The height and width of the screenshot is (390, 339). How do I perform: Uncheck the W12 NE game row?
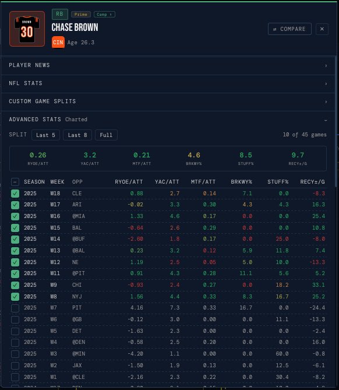pos(15,262)
